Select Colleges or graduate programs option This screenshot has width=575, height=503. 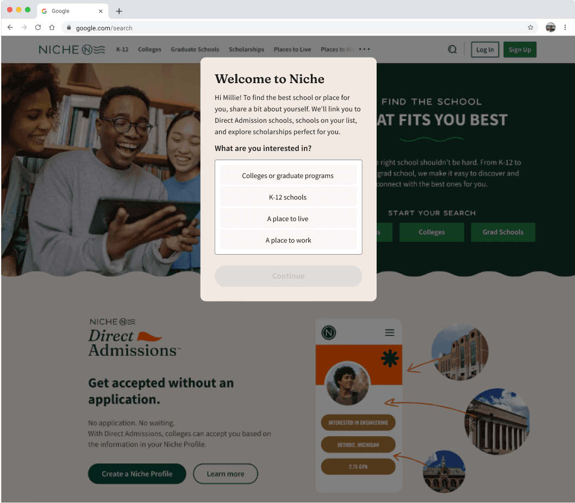288,175
